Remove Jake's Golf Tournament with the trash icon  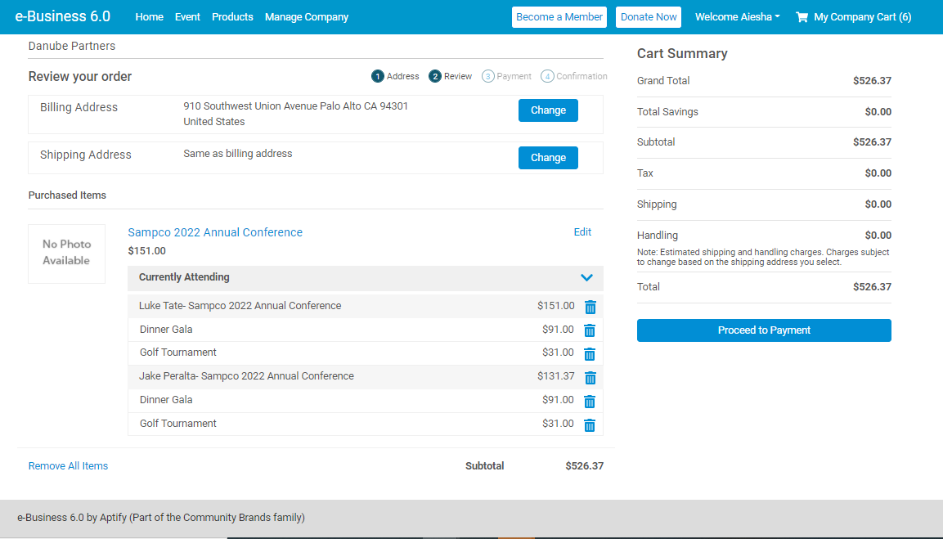click(590, 424)
